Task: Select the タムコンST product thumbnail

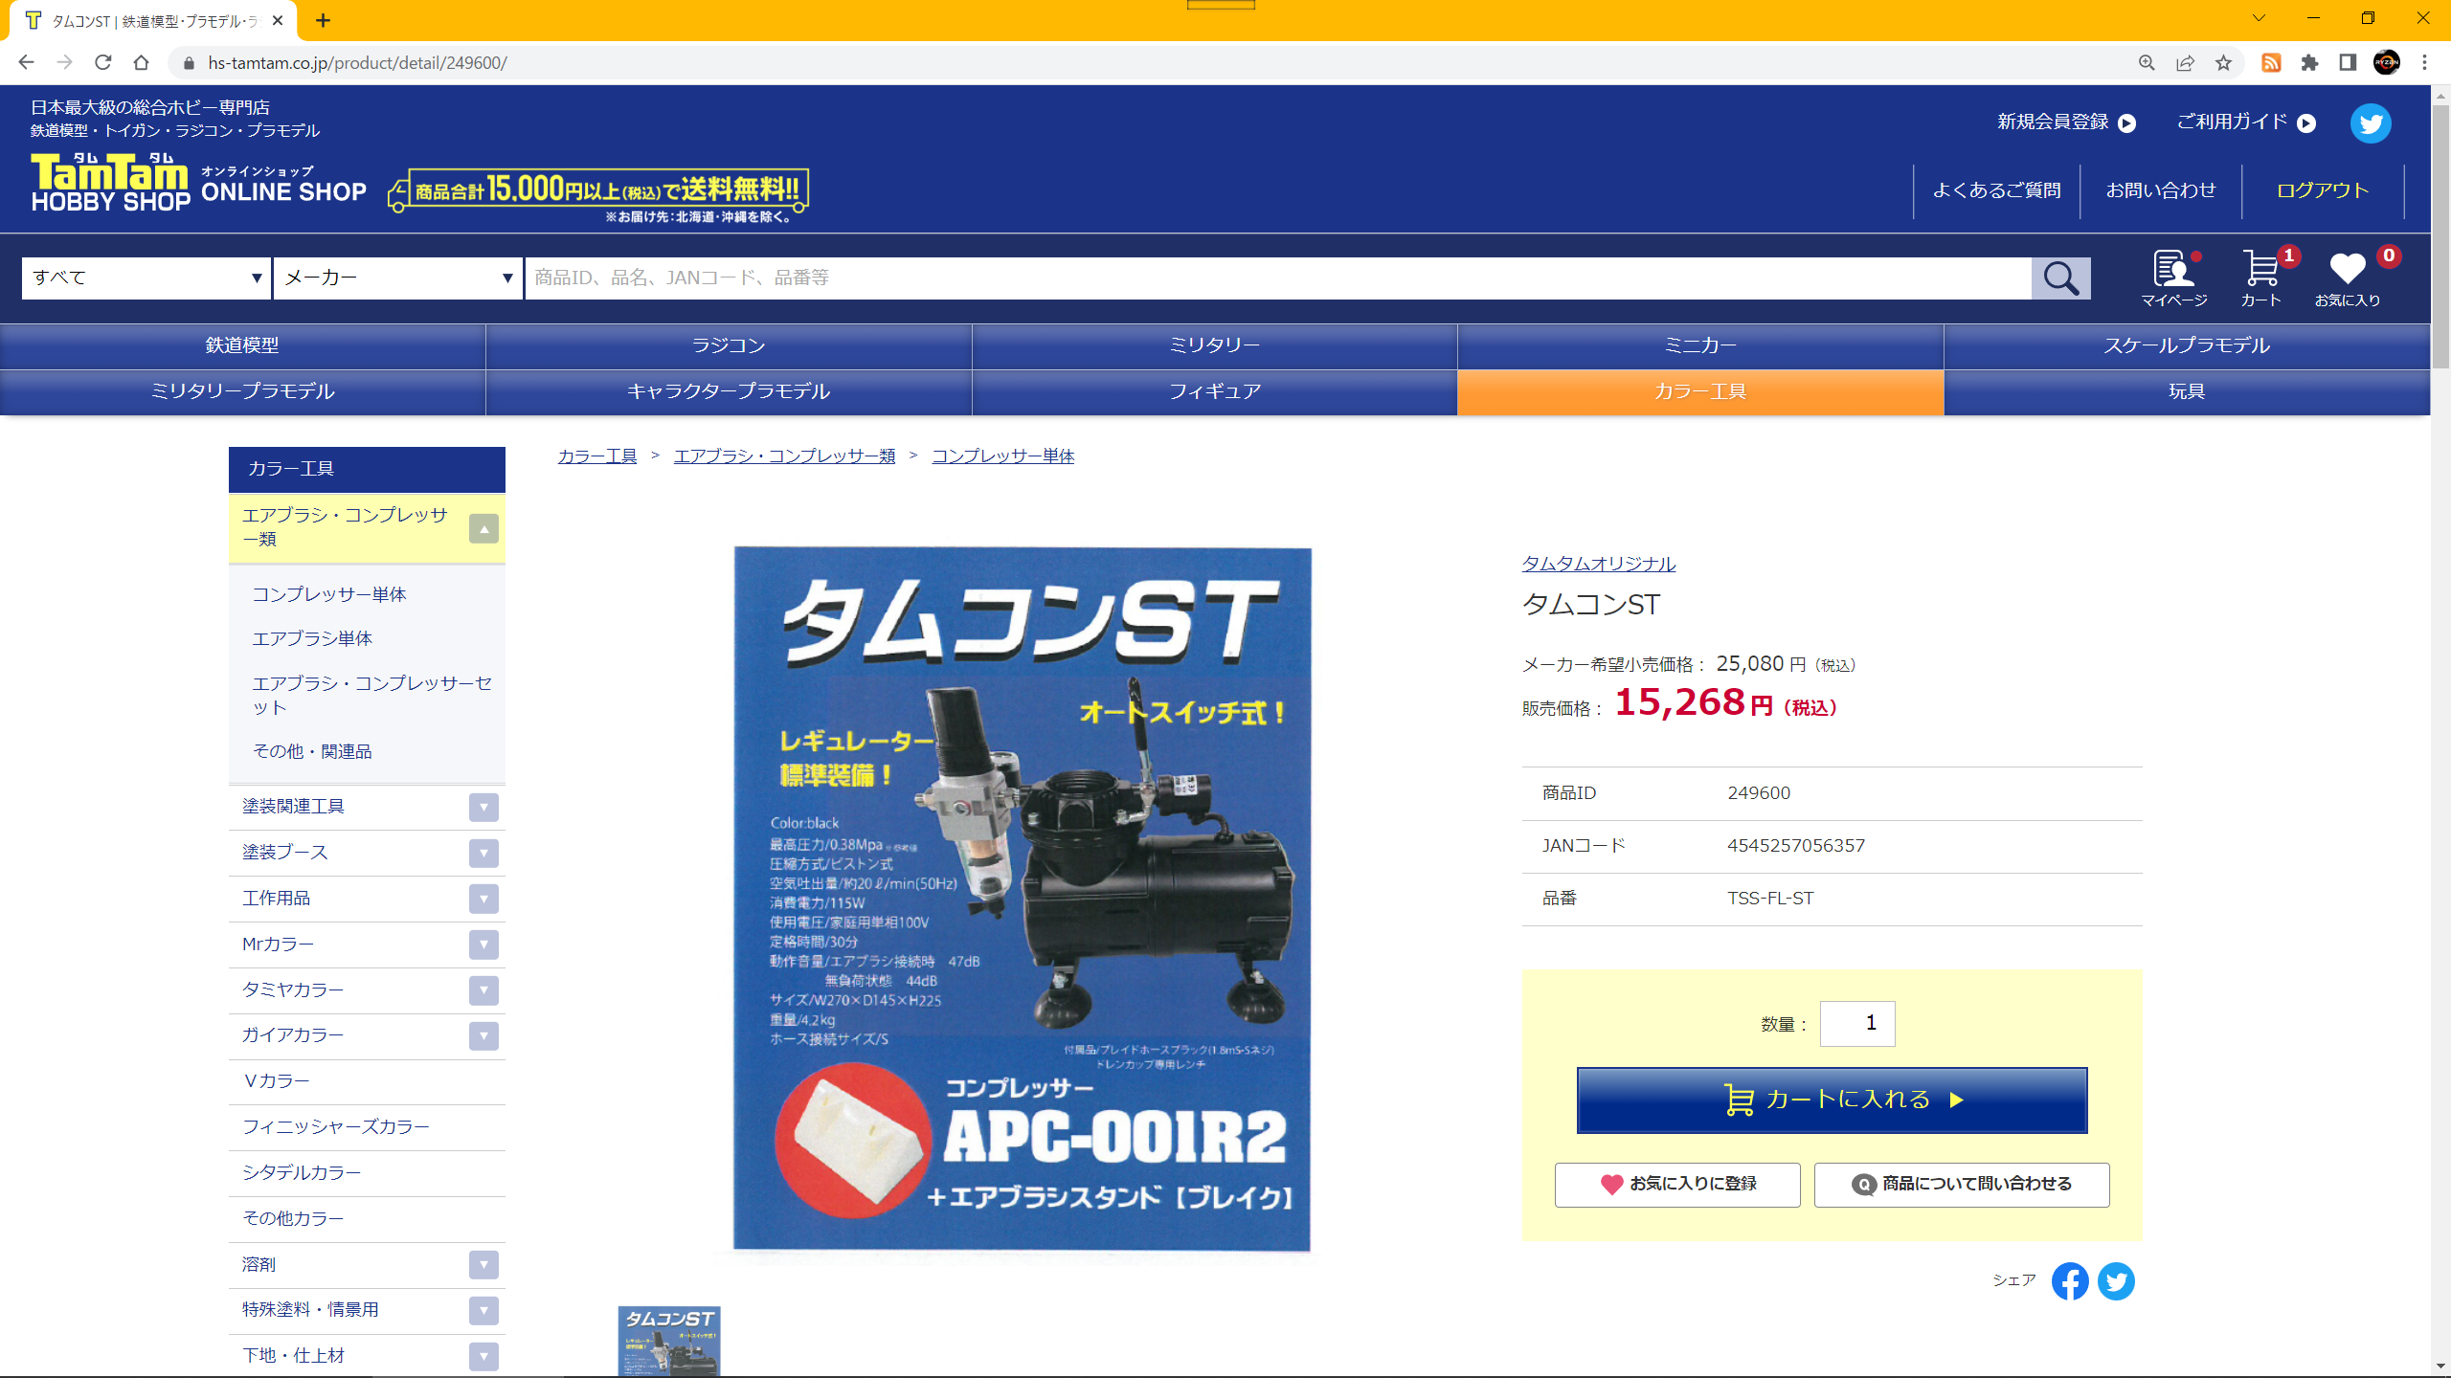Action: pyautogui.click(x=669, y=1342)
